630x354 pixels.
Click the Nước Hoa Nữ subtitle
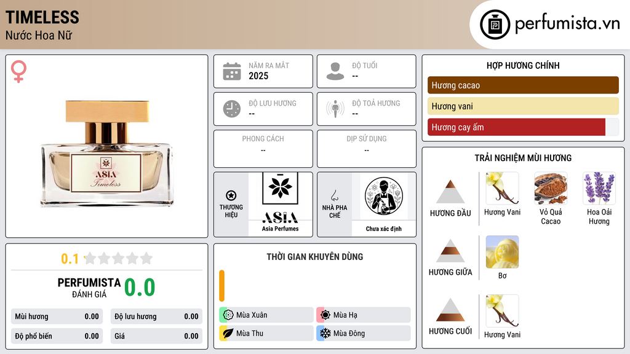tap(39, 35)
